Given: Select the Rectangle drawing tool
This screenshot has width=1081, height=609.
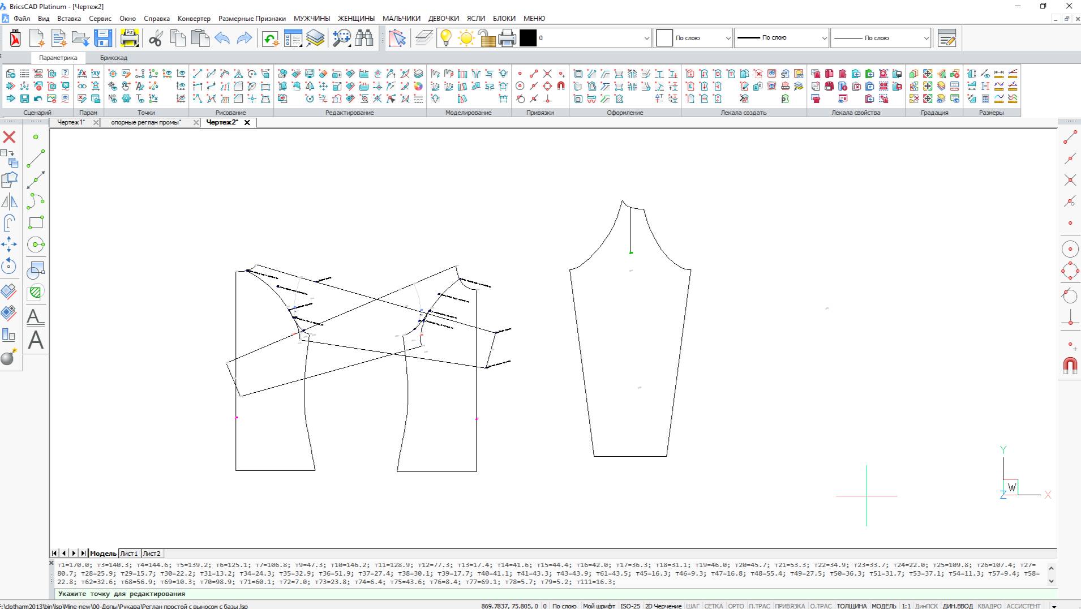Looking at the screenshot, I should point(36,223).
